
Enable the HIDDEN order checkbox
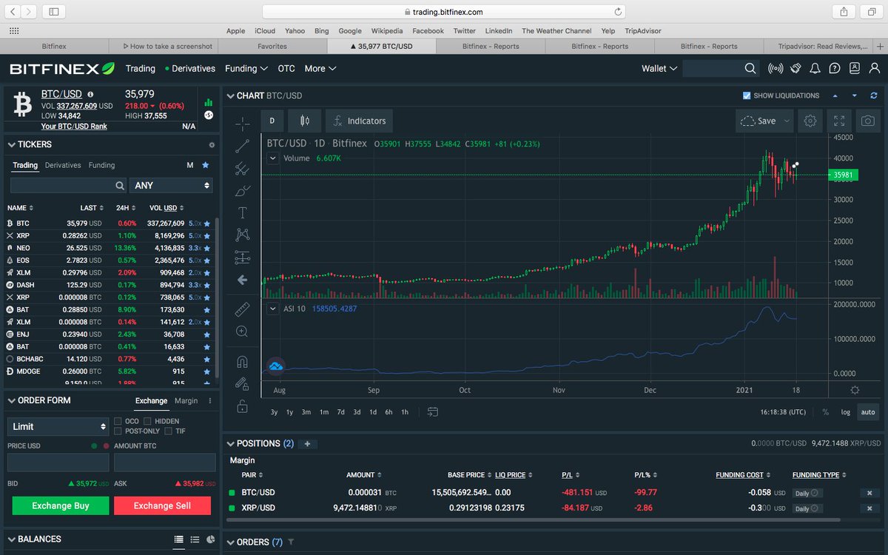(148, 421)
